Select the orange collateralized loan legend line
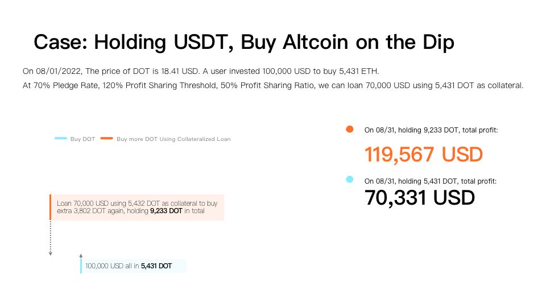Viewport: 546px width, 307px height. 106,139
